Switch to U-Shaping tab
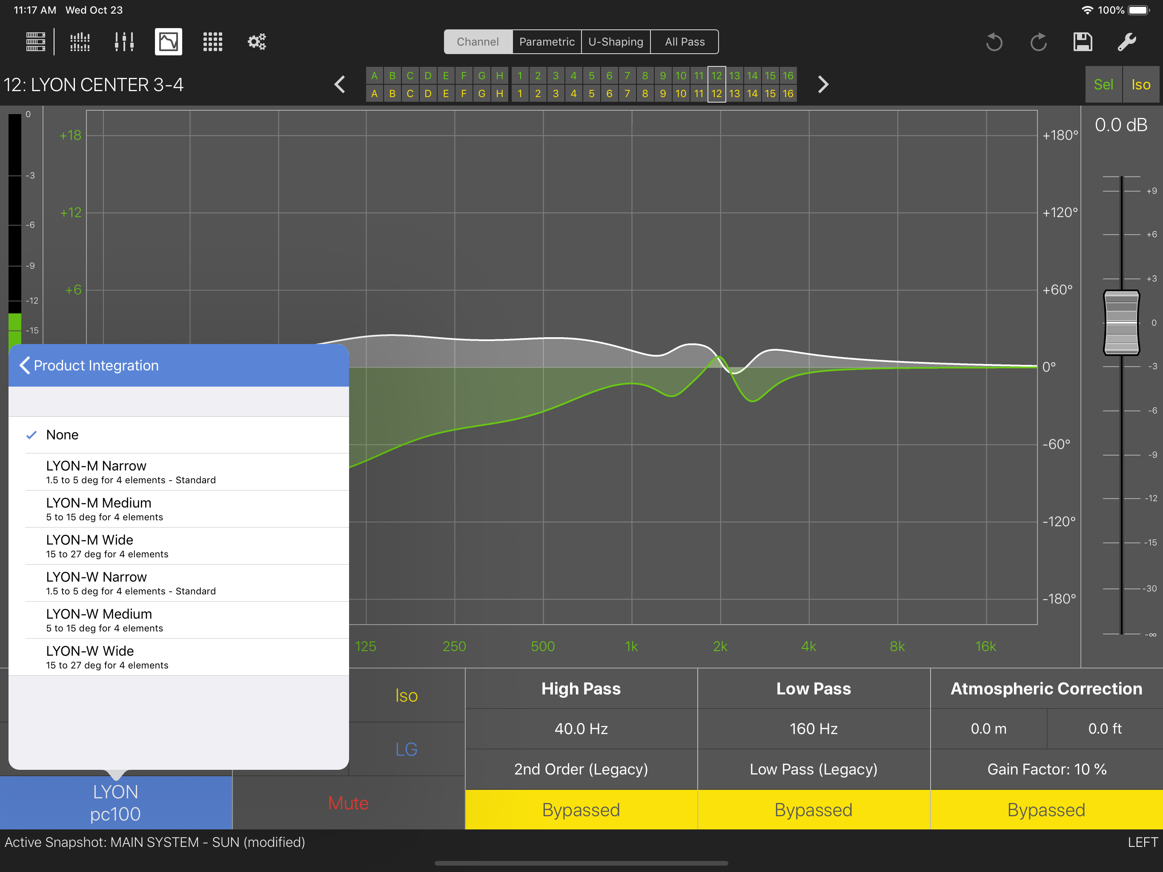 [616, 42]
